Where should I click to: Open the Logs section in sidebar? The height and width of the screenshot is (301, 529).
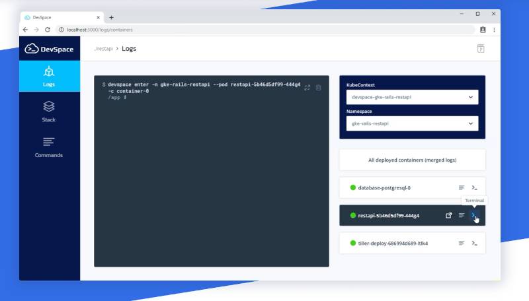[49, 76]
